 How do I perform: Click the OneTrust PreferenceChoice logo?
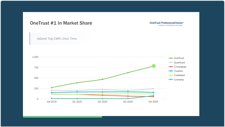pyautogui.click(x=167, y=24)
